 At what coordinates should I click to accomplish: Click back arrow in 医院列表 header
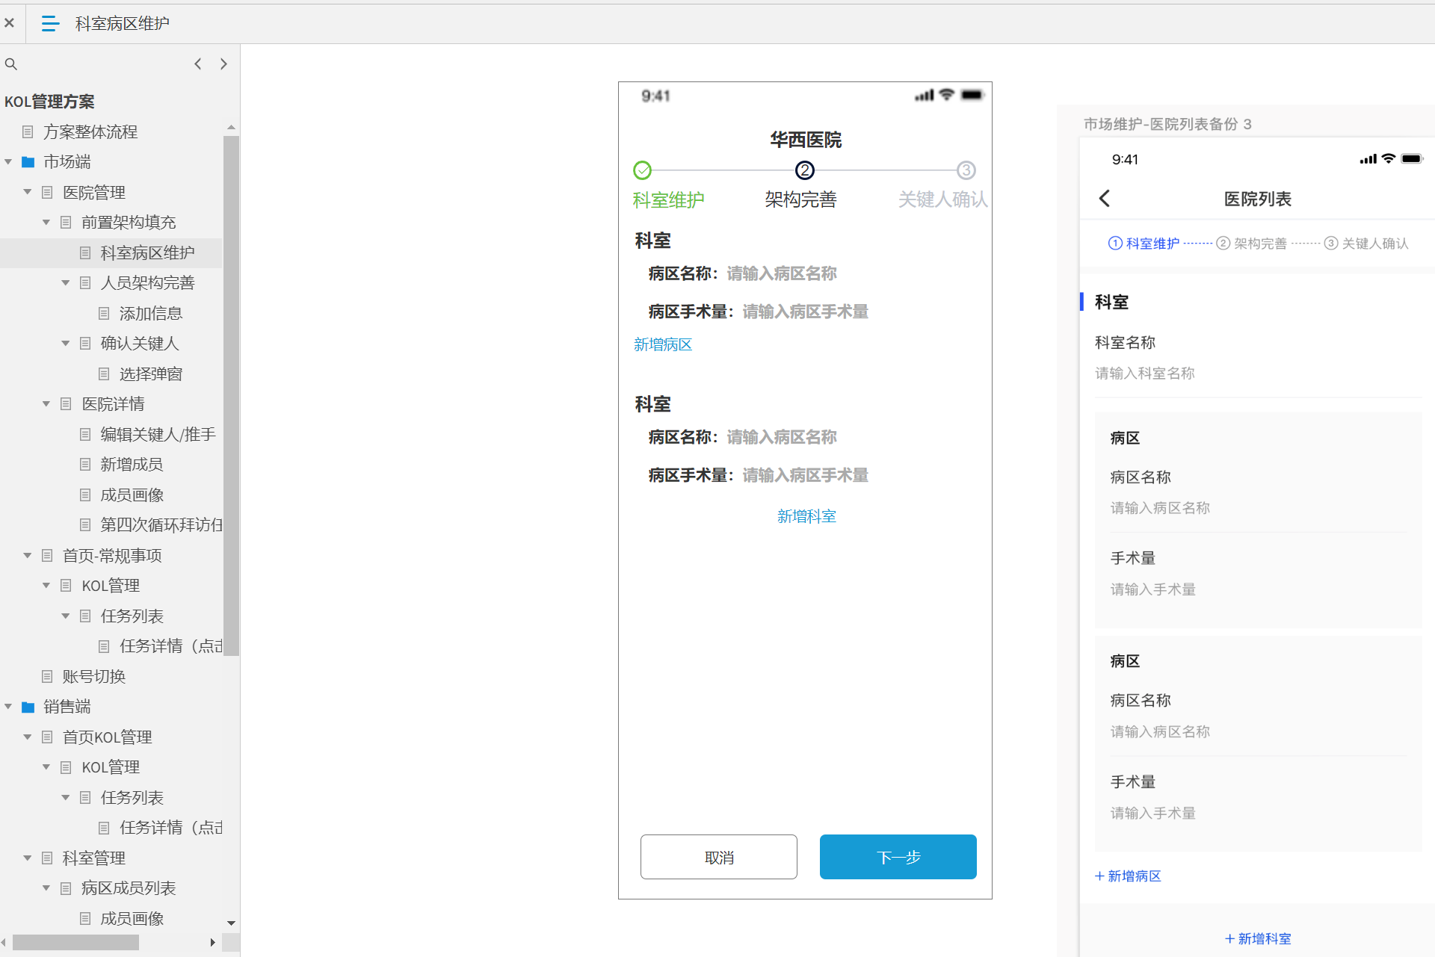(x=1105, y=199)
